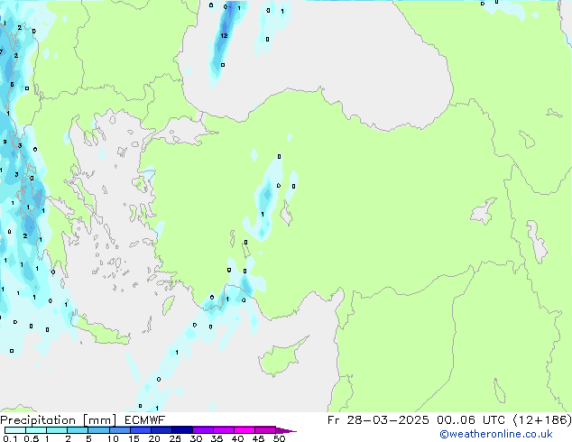Viewport: 572px width, 442px height.
Task: Click the legend label '45'
Action: [x=258, y=438]
